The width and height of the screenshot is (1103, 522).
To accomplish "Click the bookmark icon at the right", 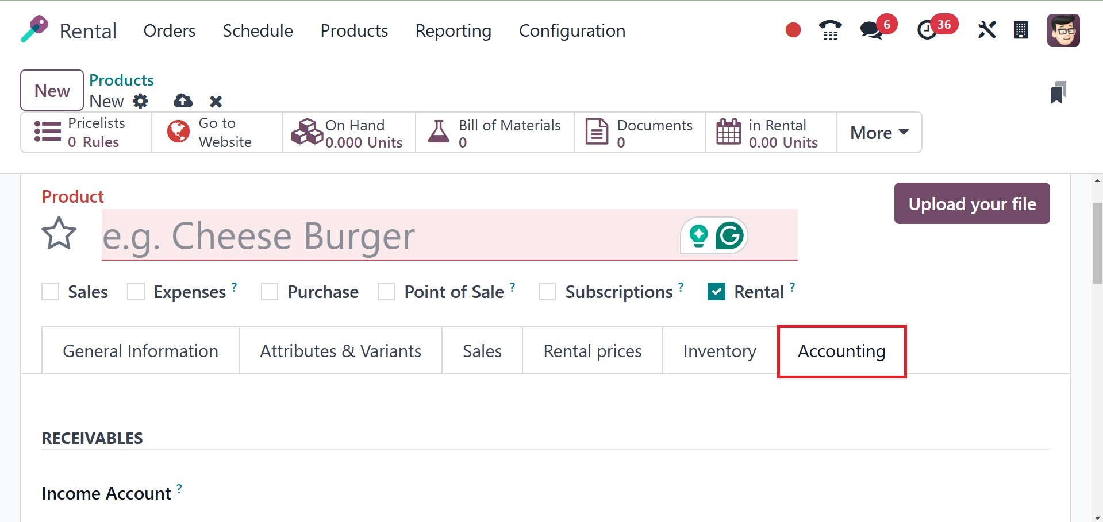I will 1058,92.
